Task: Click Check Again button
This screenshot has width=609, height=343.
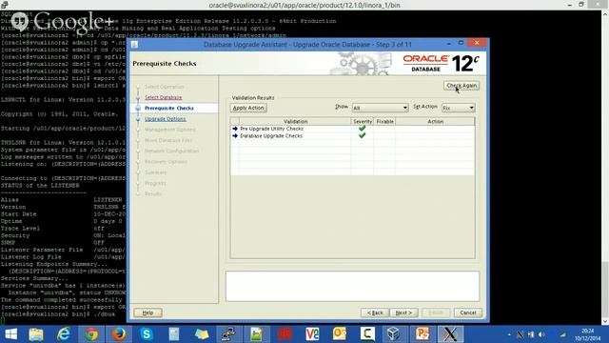Action: [462, 86]
